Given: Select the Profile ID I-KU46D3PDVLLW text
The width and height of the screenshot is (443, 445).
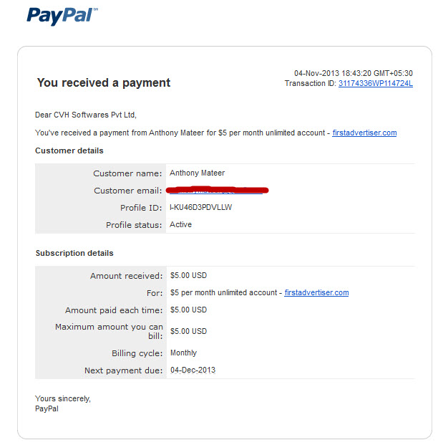Looking at the screenshot, I should [x=200, y=208].
